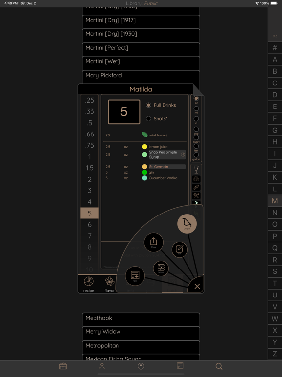
Task: Switch to the flavor tab
Action: coord(109,284)
